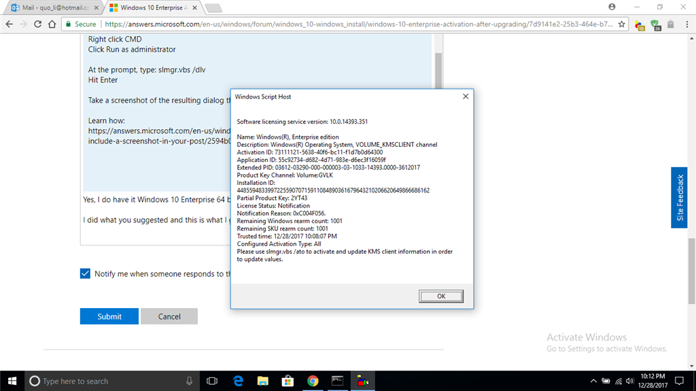
Task: Click the answers.microsoft.com link in quoted text
Action: coord(159,136)
